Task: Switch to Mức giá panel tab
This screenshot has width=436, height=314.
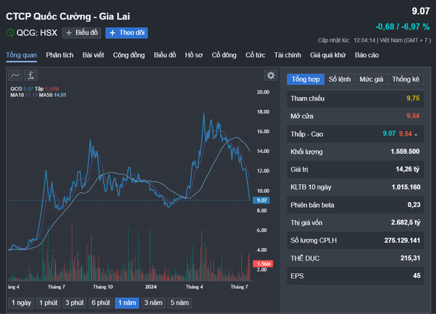Action: coord(371,80)
